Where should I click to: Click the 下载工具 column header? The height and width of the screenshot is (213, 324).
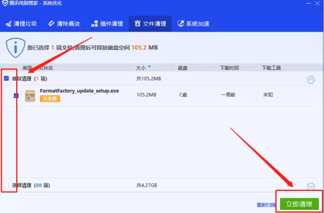coord(271,68)
